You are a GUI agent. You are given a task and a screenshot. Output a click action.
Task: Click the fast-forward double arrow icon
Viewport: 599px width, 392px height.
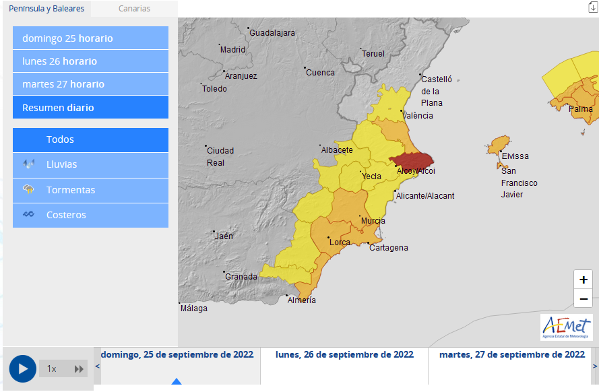pos(79,369)
